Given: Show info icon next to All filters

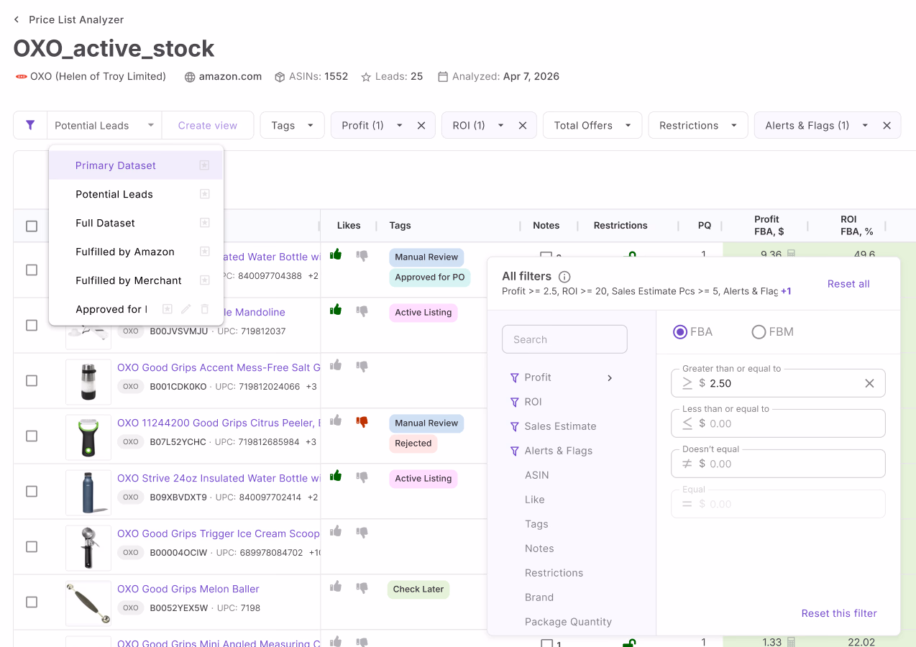Looking at the screenshot, I should pyautogui.click(x=564, y=277).
